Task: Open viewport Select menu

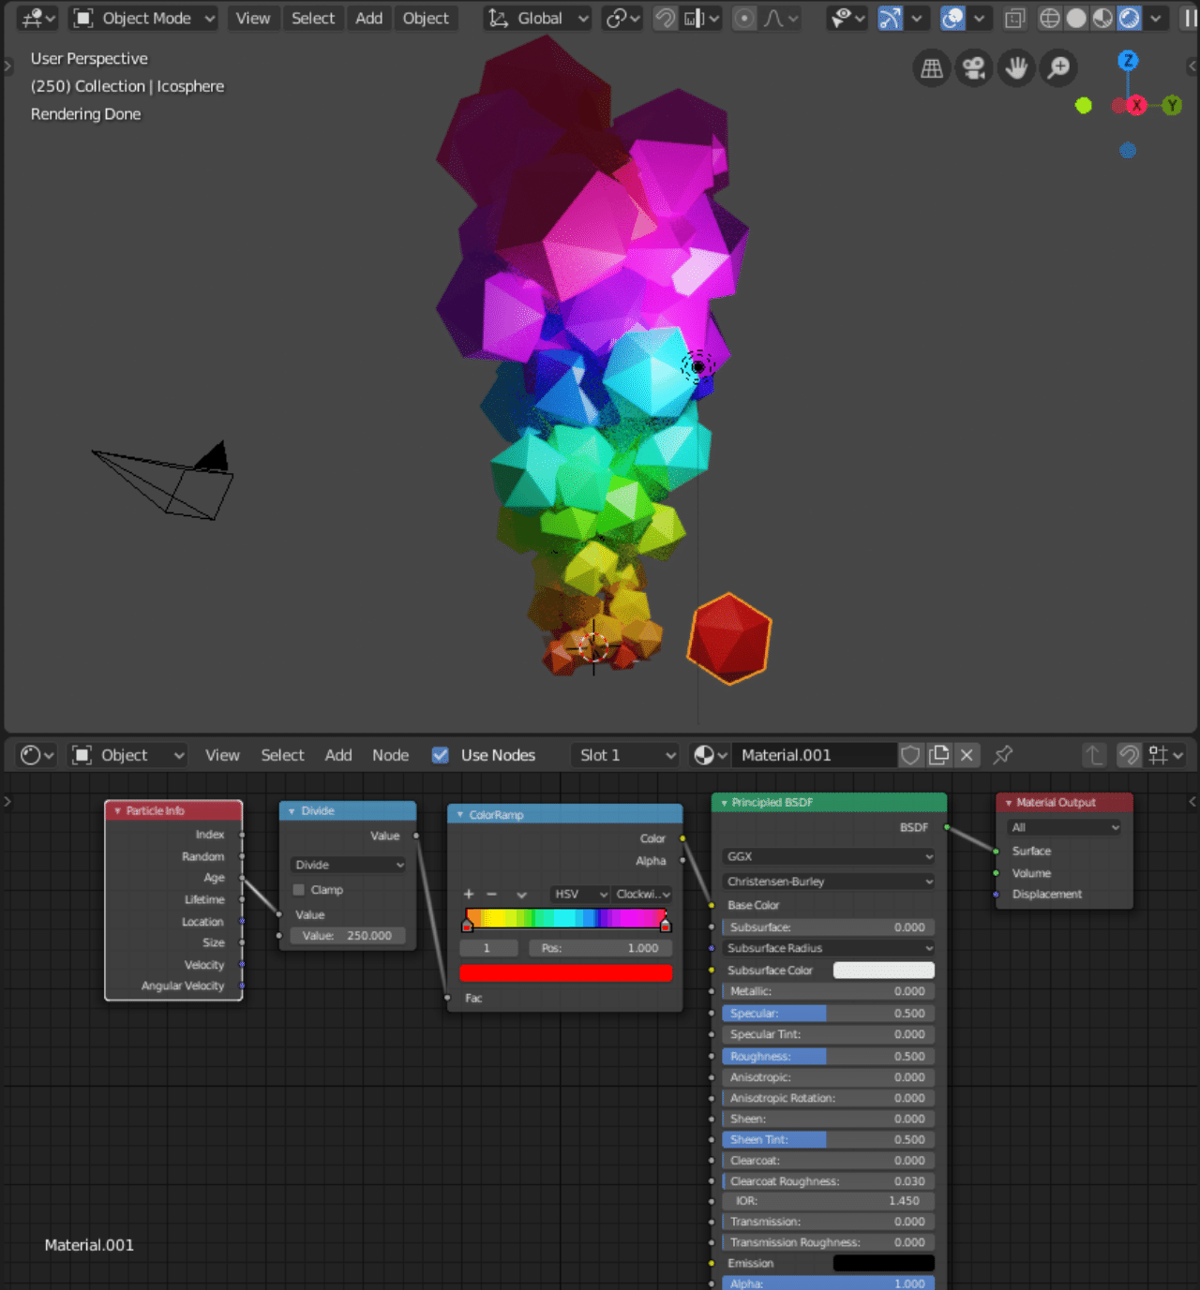Action: point(312,18)
